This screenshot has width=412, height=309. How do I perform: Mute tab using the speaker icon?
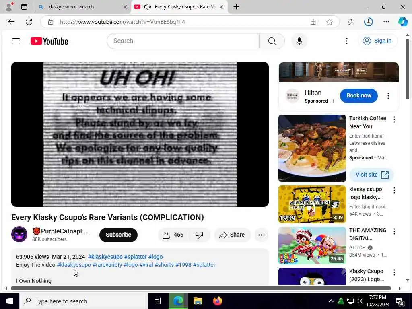pyautogui.click(x=148, y=7)
